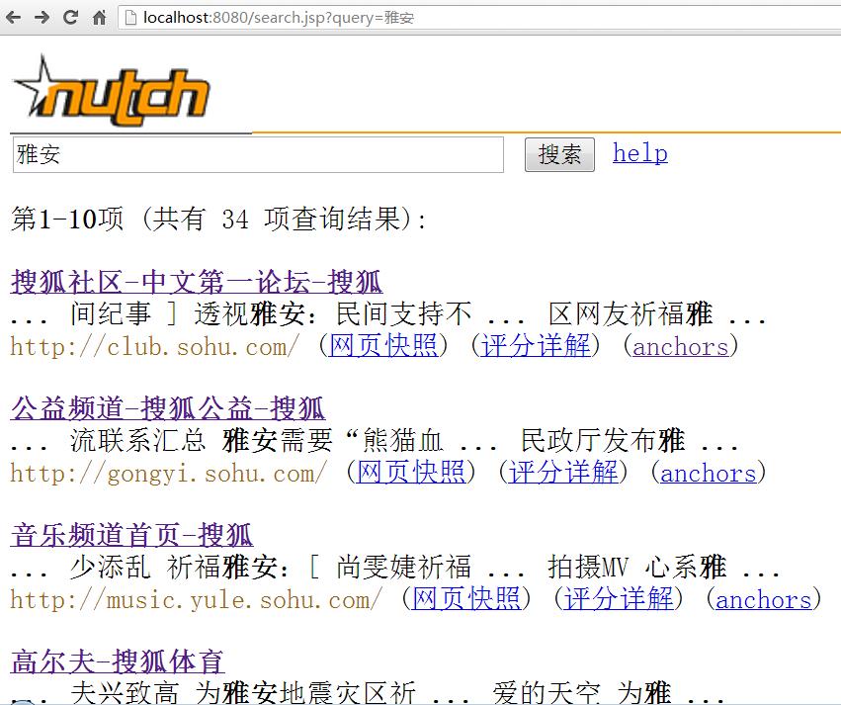Viewport: 841px width, 705px height.
Task: Open anchors for club.sohu.com result
Action: pyautogui.click(x=681, y=346)
